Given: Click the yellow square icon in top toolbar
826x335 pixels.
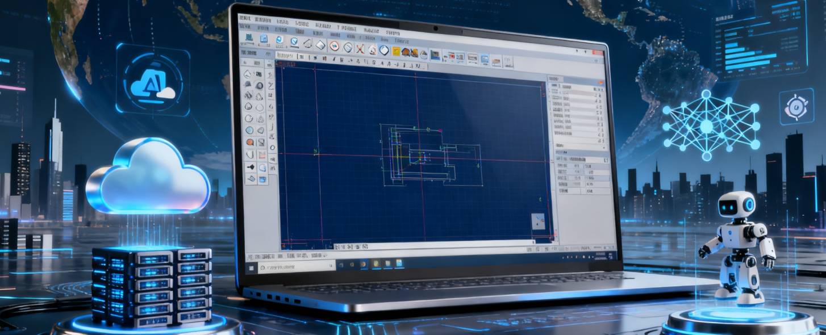Looking at the screenshot, I should tap(396, 51).
